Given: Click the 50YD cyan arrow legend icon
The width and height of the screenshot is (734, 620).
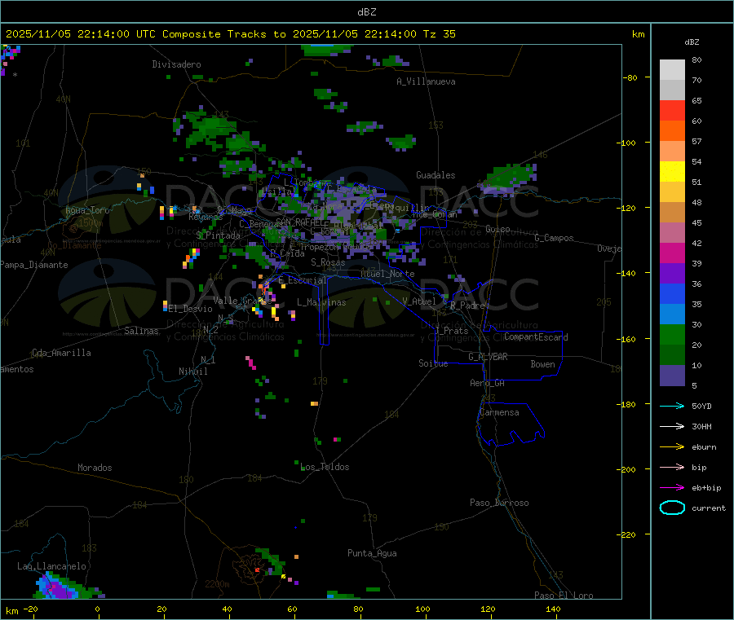Looking at the screenshot, I should (x=672, y=406).
